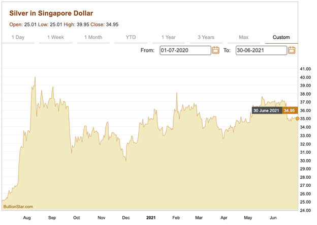Click the Close: 34.95 value

(104, 24)
